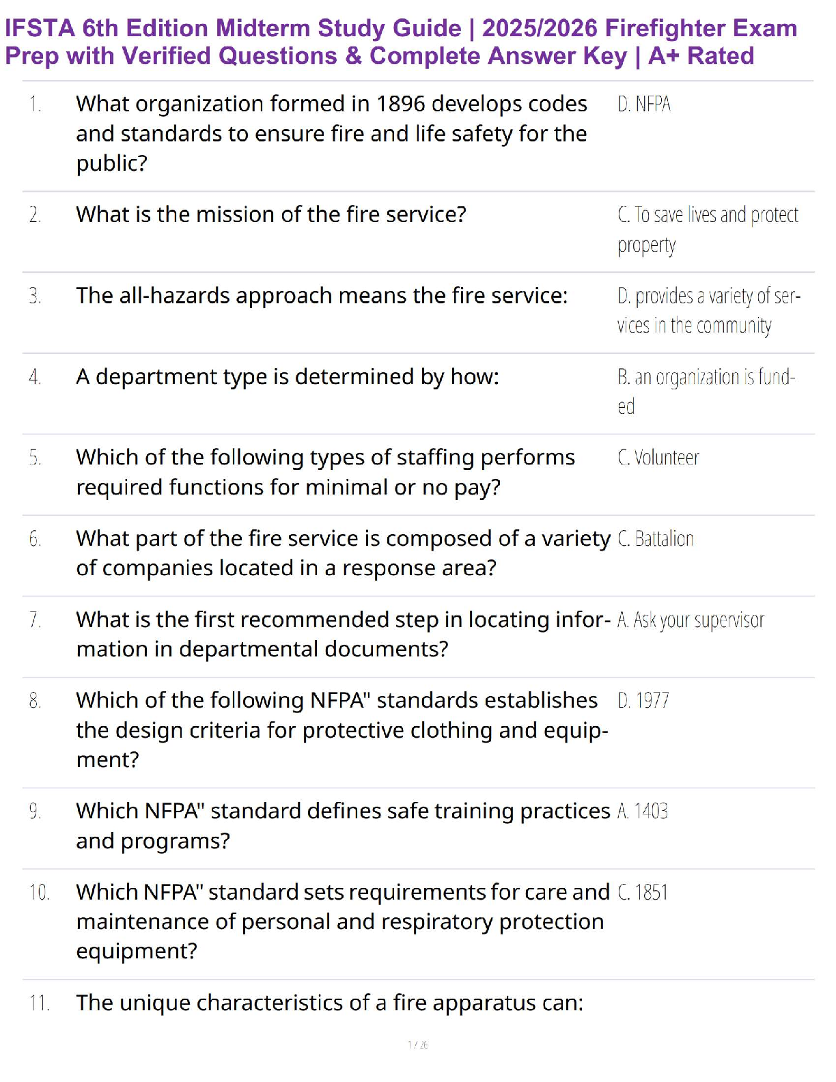Click the answer "C. Battalion"

(x=656, y=539)
